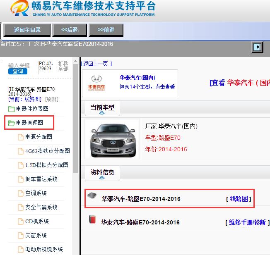Open 倒车雷达系统 in the tree
270x255 pixels.
tap(41, 179)
